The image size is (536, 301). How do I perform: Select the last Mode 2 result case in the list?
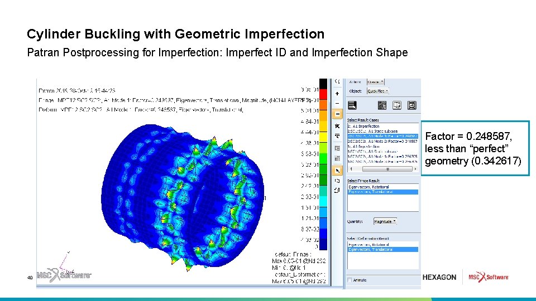(x=382, y=161)
